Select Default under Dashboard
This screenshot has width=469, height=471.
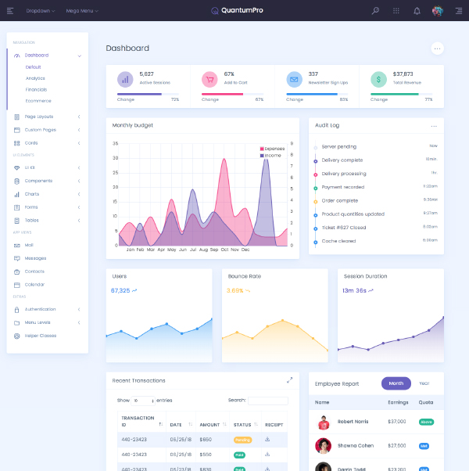coord(33,67)
